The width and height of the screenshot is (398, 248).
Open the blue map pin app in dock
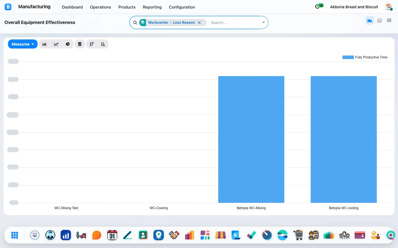point(159,235)
